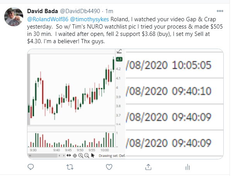Click the chart's horizontal scrollbar

(x=42, y=156)
